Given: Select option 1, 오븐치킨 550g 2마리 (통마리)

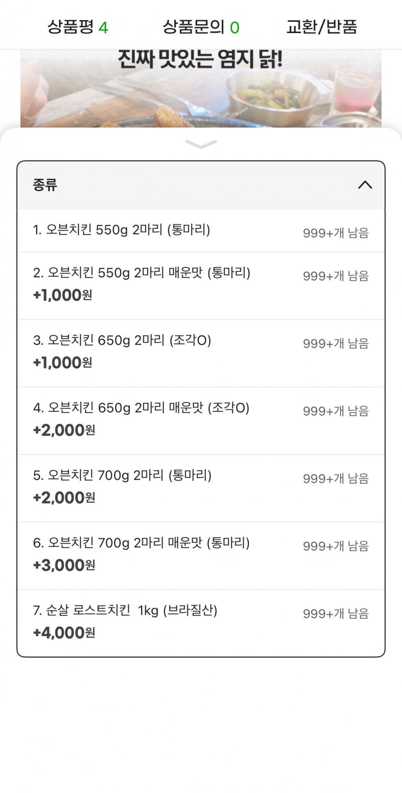Looking at the screenshot, I should pos(121,230).
